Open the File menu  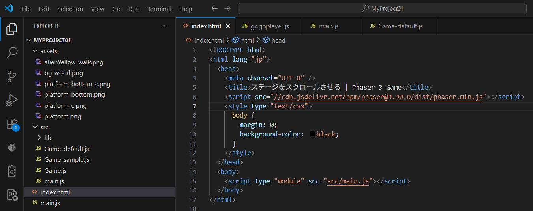coord(26,9)
